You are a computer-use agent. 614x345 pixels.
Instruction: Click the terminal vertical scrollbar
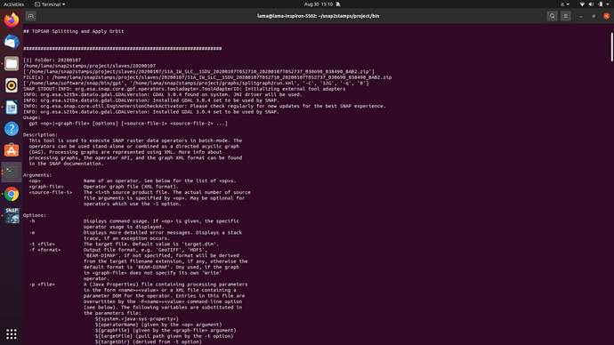pyautogui.click(x=611, y=47)
